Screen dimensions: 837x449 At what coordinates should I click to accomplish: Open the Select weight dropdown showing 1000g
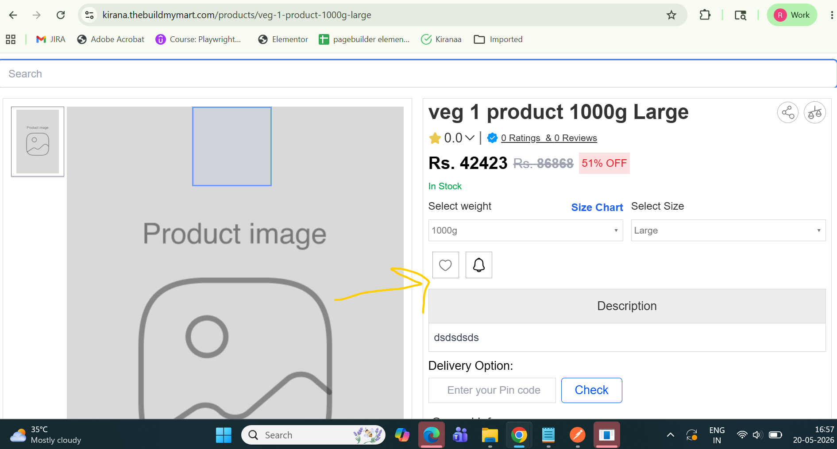point(525,230)
